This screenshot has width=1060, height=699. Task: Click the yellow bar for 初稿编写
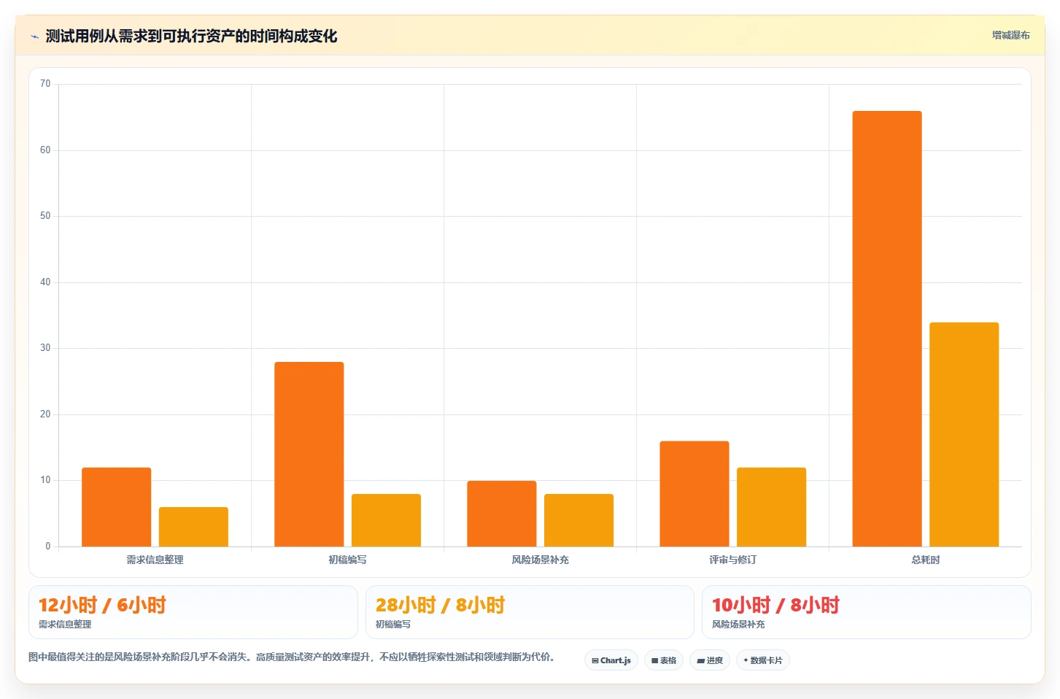click(x=386, y=520)
